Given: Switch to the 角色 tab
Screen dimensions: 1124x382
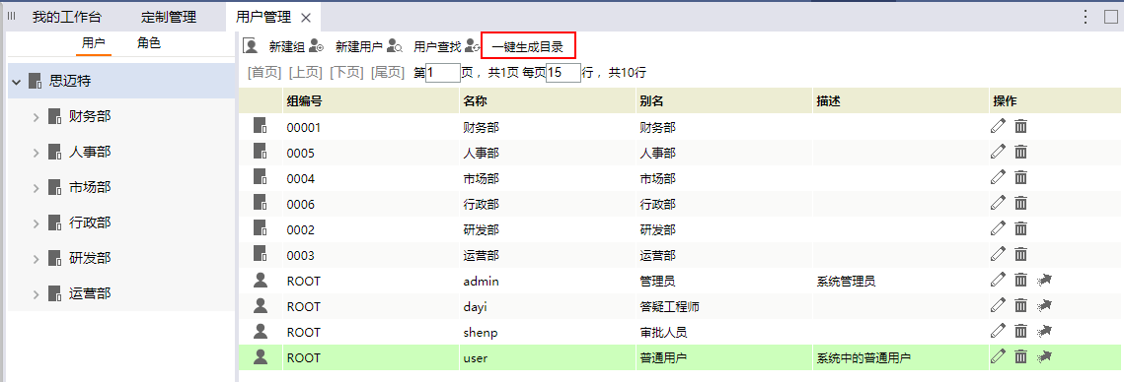Looking at the screenshot, I should pos(149,43).
